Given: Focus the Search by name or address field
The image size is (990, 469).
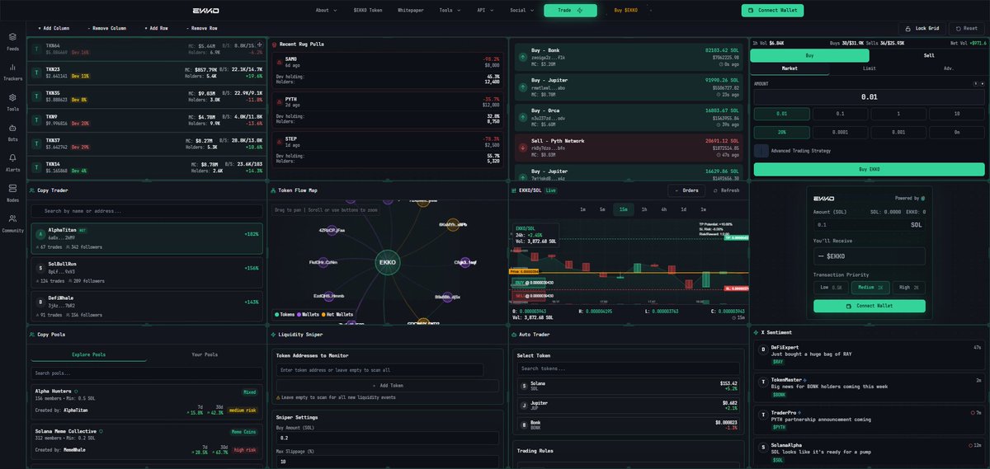Looking at the screenshot, I should click(x=147, y=211).
